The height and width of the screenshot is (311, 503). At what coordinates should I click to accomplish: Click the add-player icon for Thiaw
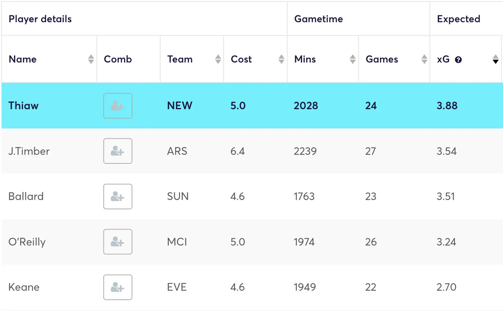(x=118, y=105)
